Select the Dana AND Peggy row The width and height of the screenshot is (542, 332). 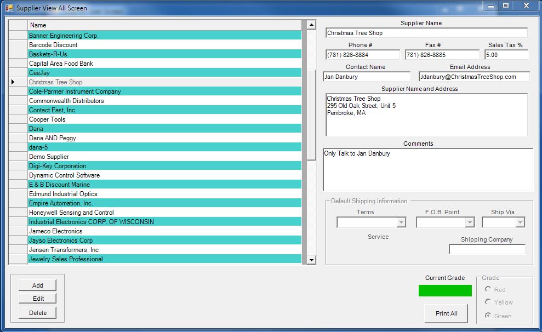(x=164, y=138)
